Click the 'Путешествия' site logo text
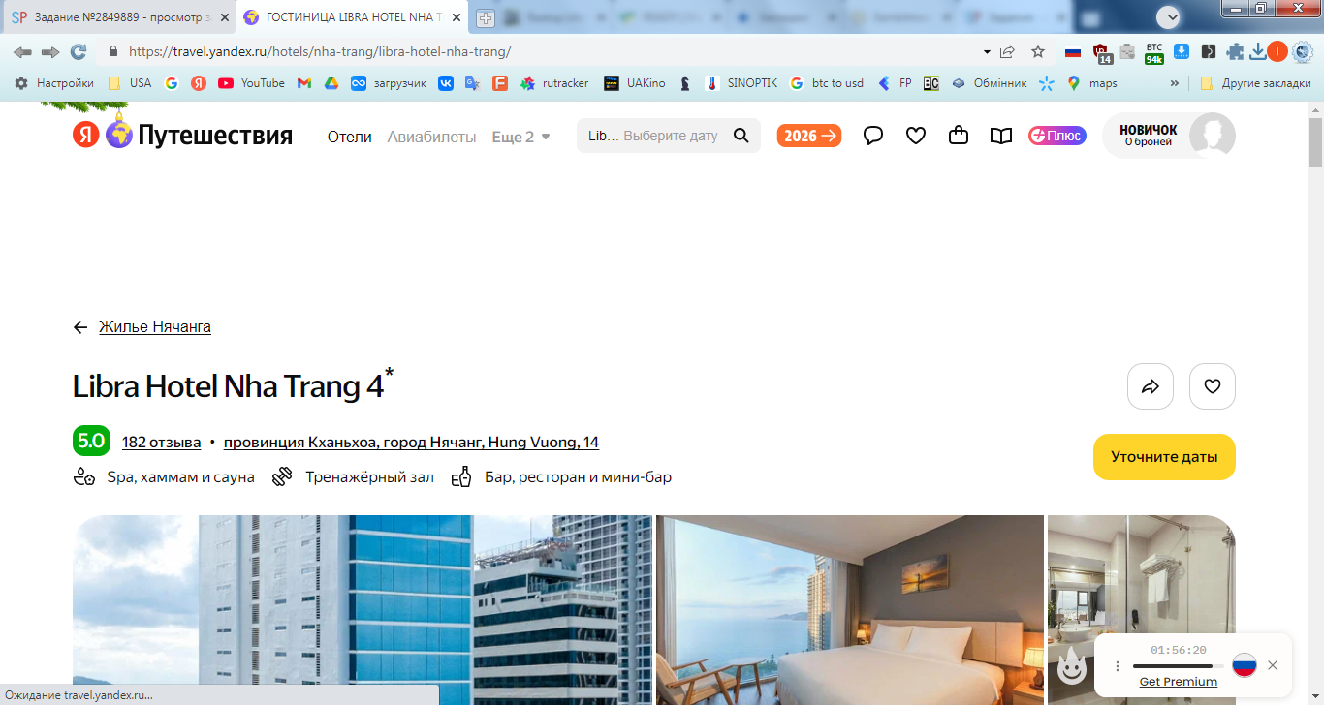The width and height of the screenshot is (1324, 705). [x=215, y=136]
